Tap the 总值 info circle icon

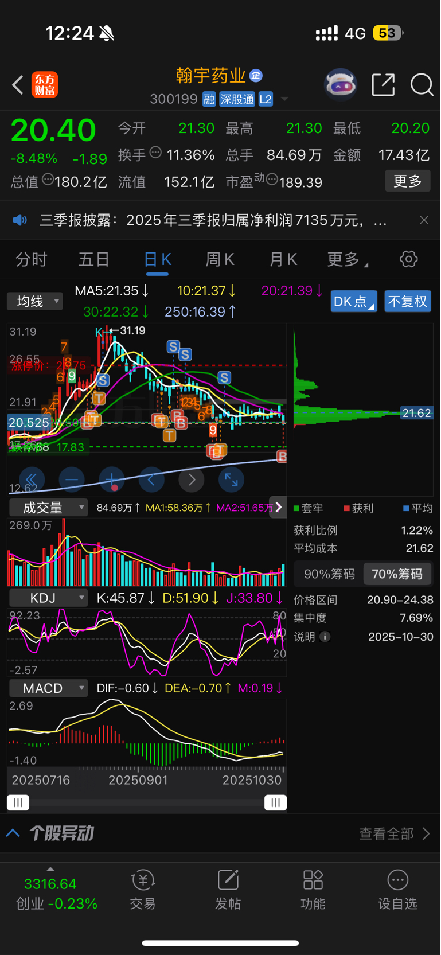click(48, 180)
